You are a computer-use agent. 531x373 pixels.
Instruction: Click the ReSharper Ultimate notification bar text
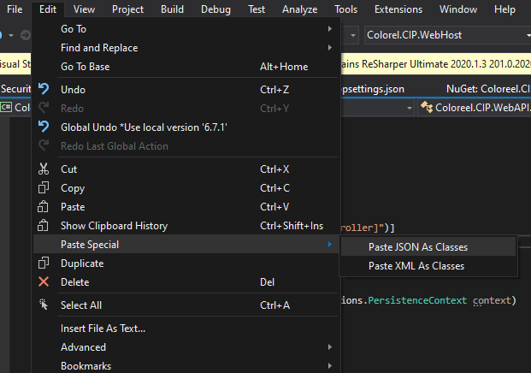coord(436,63)
